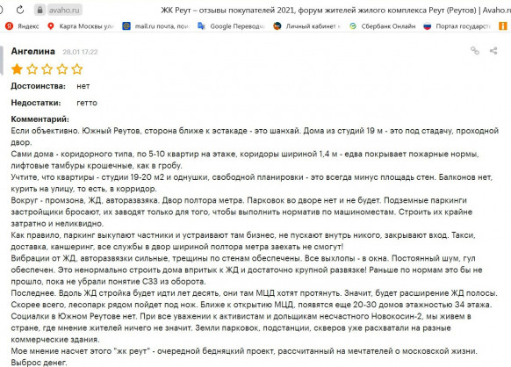
Task: Click reviewer name Ангелина
Action: 32,51
